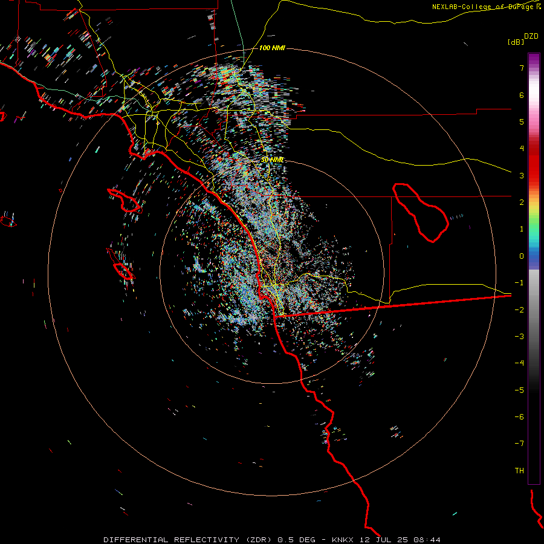Select the positive "6" scale value
Viewport: 544px width, 544px height.
(522, 95)
